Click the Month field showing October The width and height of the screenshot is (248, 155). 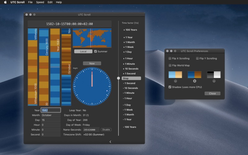[x=51, y=115]
